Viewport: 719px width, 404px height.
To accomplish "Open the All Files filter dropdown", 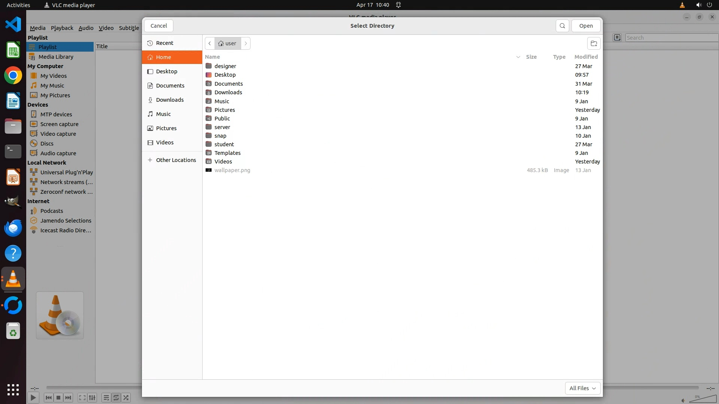I will tap(582, 388).
